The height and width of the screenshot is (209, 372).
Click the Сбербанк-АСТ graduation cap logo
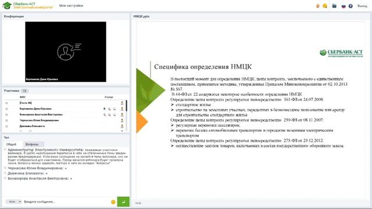pos(7,5)
